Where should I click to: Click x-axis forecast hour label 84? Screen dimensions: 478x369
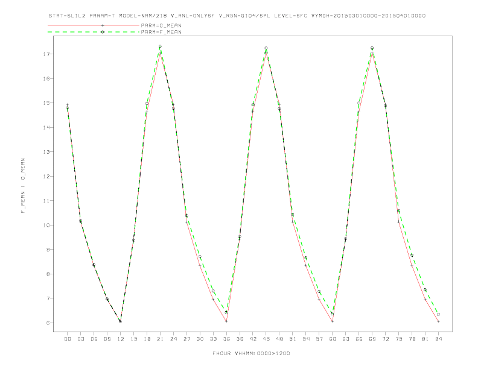(x=438, y=339)
